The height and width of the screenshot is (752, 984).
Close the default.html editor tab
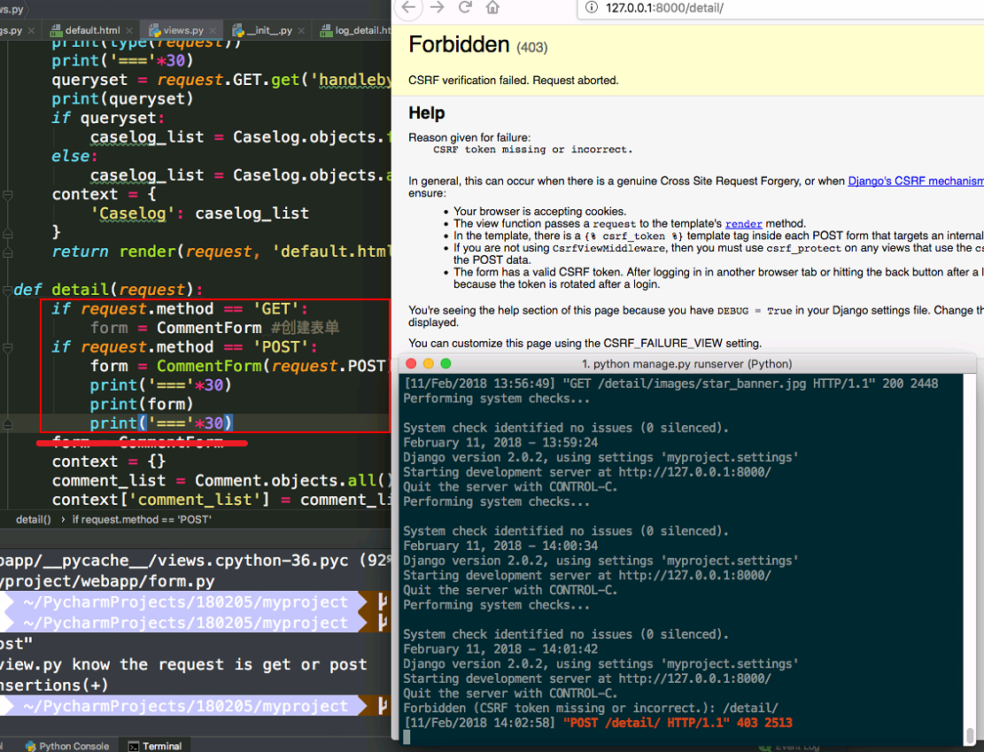[x=129, y=30]
